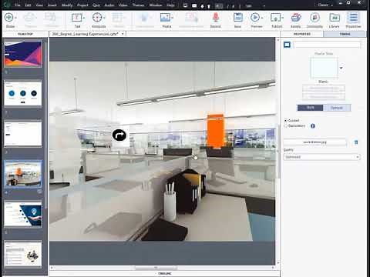Click the Record microphone icon

coord(216,18)
